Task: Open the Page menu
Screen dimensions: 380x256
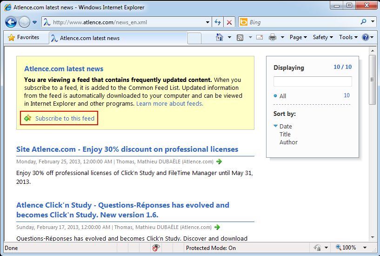Action: coord(298,37)
